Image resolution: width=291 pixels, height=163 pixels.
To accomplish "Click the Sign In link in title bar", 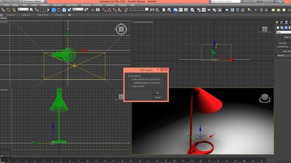I will coord(260,1).
